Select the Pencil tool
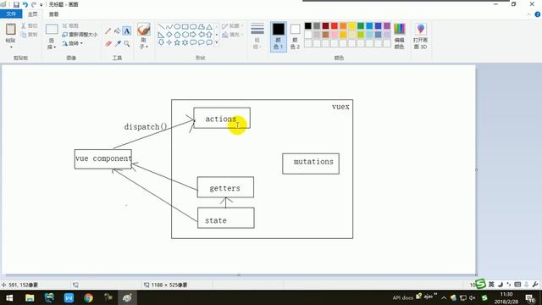 (x=108, y=31)
